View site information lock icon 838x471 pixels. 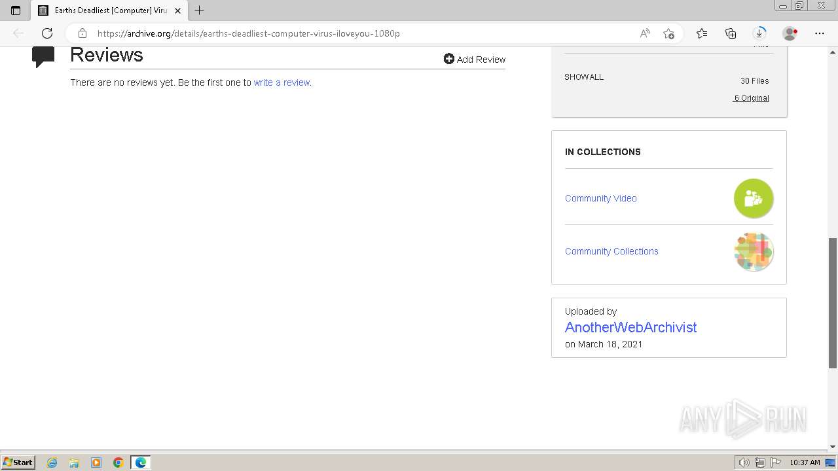coord(82,33)
